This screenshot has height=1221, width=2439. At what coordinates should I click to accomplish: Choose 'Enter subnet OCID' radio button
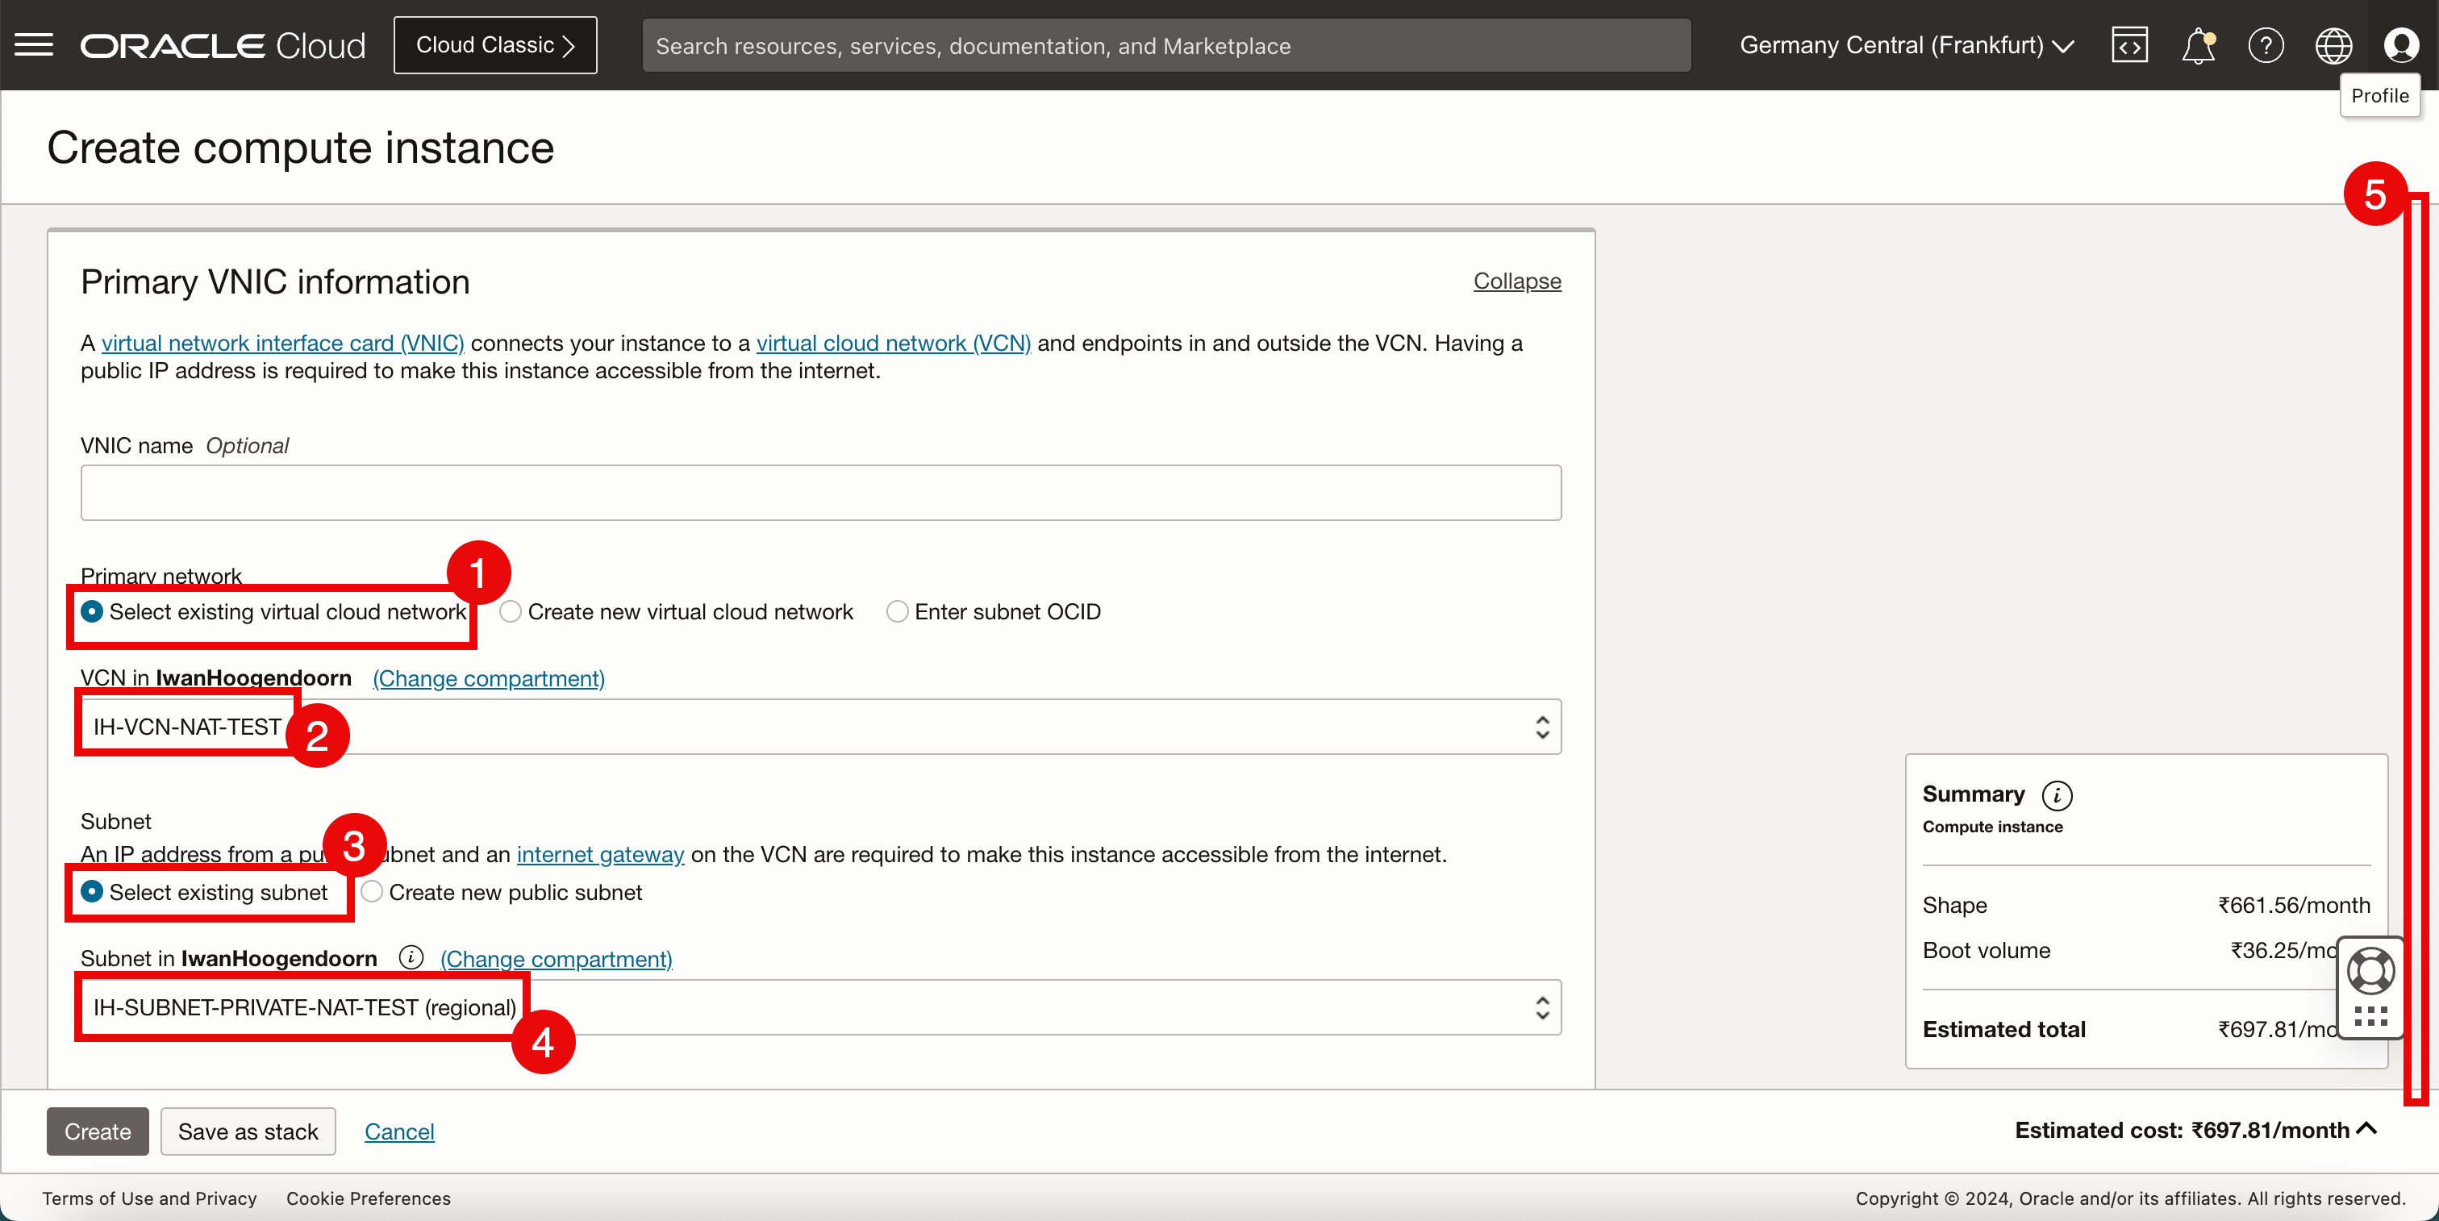click(x=897, y=612)
